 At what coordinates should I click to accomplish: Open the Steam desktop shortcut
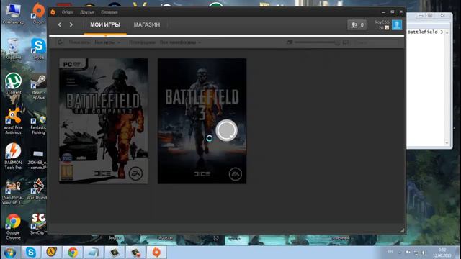(38, 86)
